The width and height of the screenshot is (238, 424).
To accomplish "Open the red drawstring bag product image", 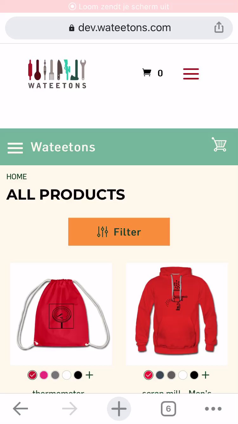I will coord(61,314).
